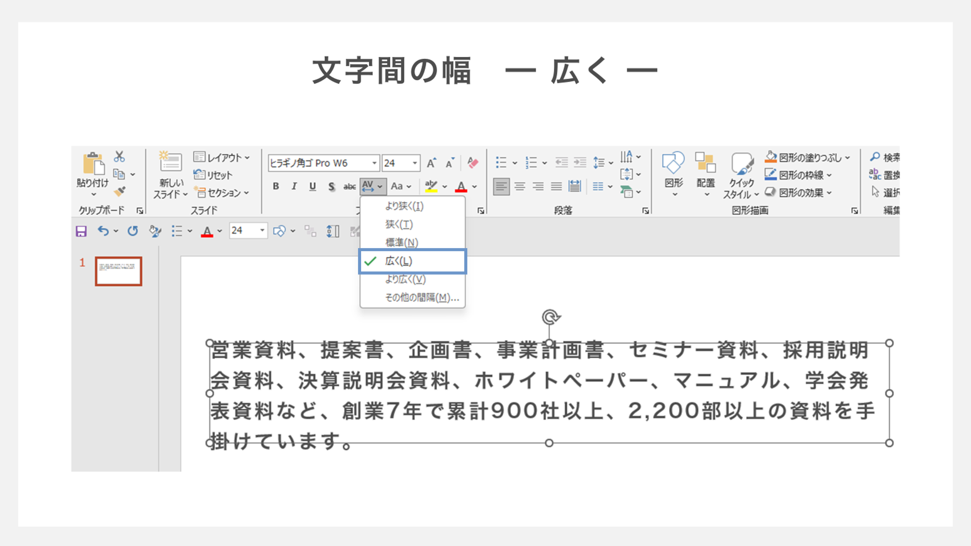Open the セクション section dropdown
The height and width of the screenshot is (546, 971).
(x=221, y=193)
